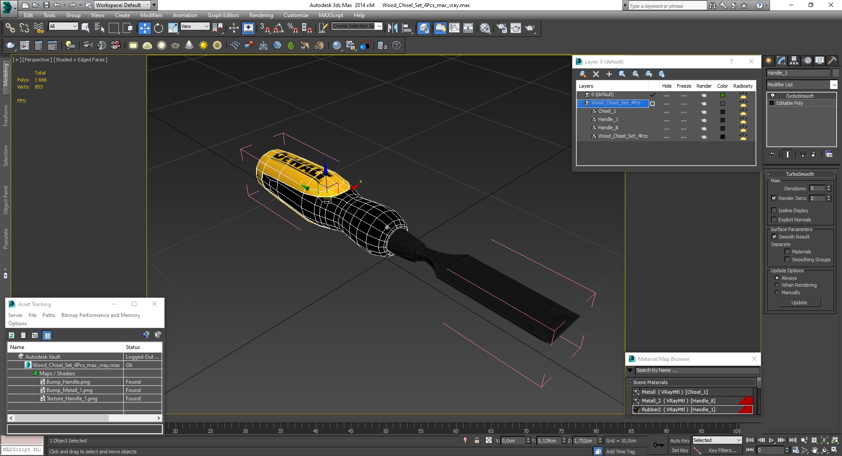This screenshot has width=842, height=456.
Task: Open the Modify command panel tab
Action: point(781,61)
